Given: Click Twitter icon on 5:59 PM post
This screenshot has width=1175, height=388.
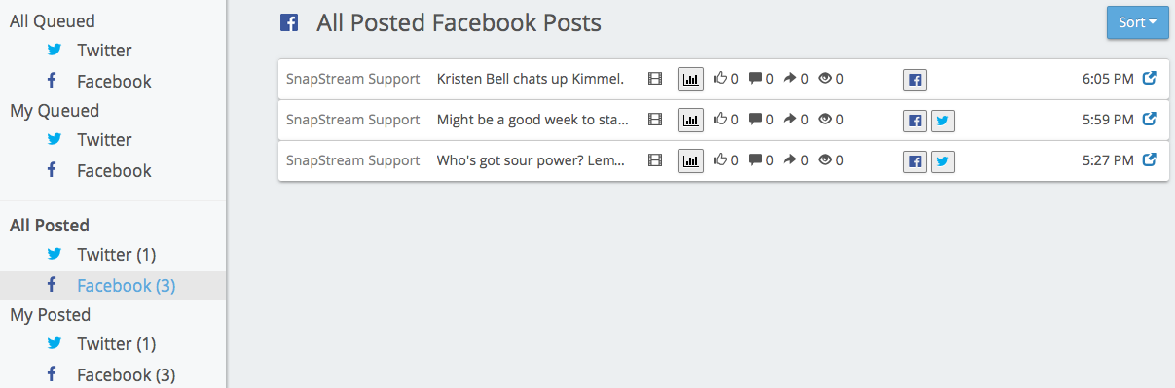Looking at the screenshot, I should (x=942, y=120).
